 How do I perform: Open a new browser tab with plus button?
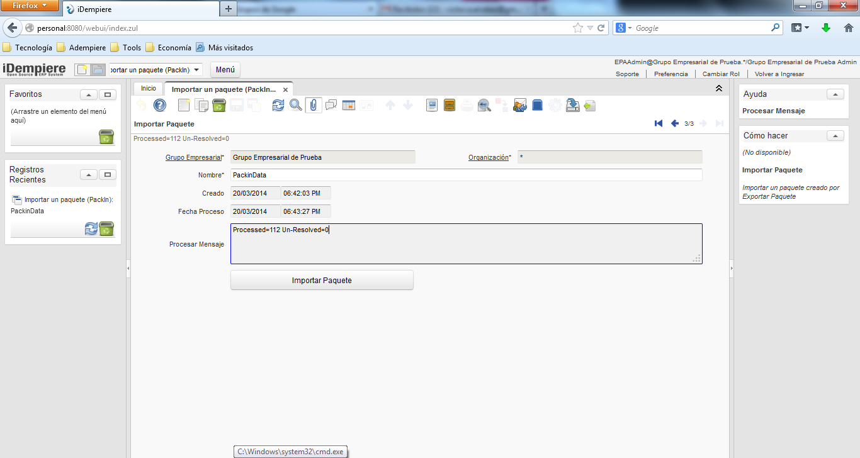coord(228,9)
